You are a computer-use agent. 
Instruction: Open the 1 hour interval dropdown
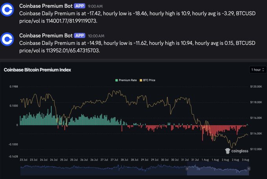tap(258, 70)
